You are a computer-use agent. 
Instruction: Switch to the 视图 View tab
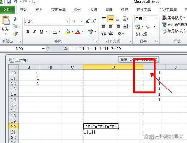tap(124, 10)
